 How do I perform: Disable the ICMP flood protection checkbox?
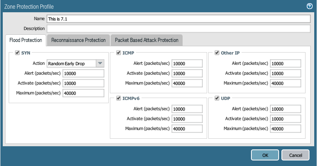tap(119, 52)
